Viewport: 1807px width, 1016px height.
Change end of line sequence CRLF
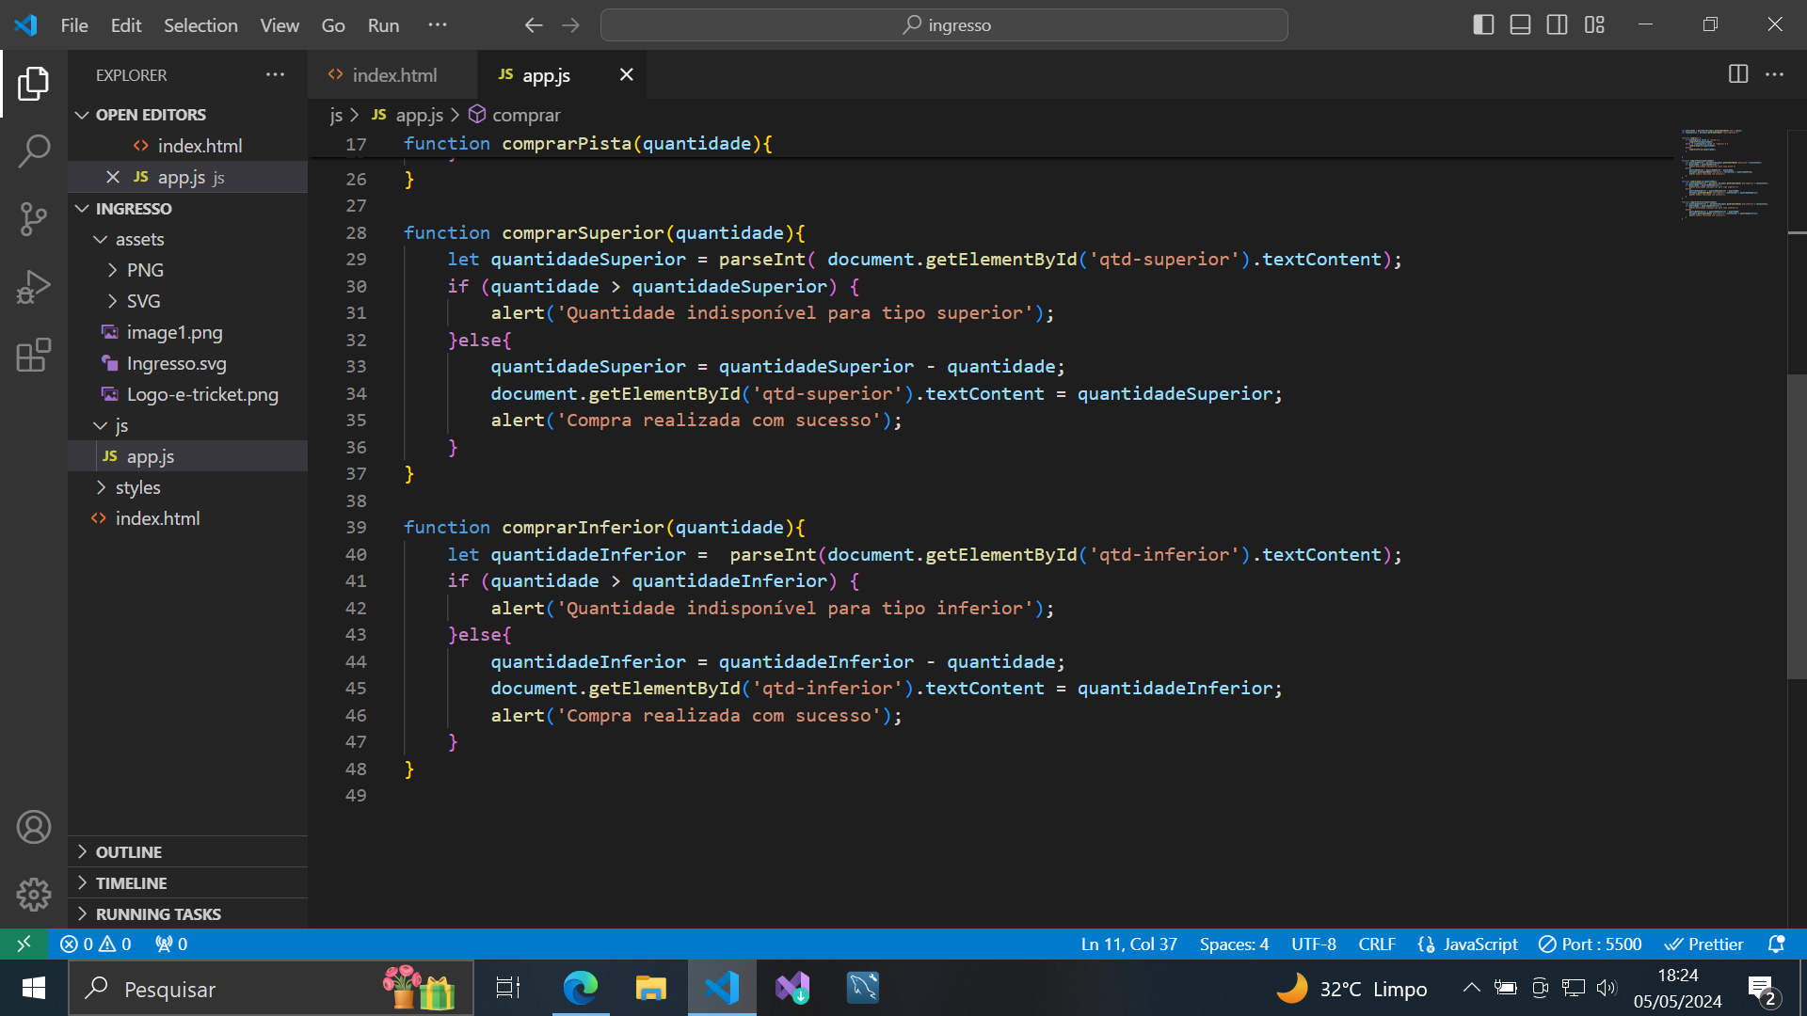[1377, 944]
